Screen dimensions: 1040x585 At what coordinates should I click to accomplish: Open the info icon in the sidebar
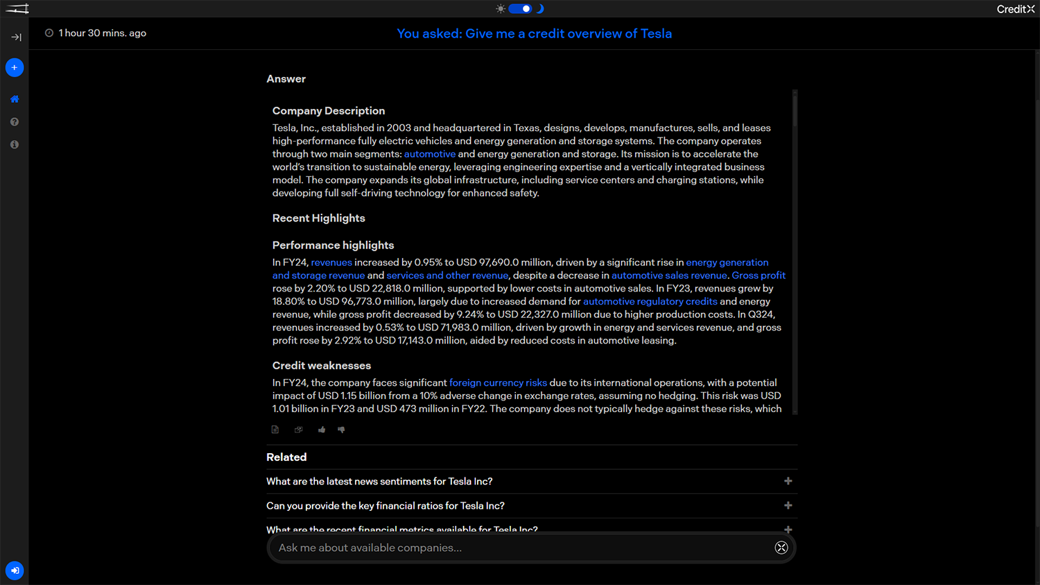tap(15, 144)
